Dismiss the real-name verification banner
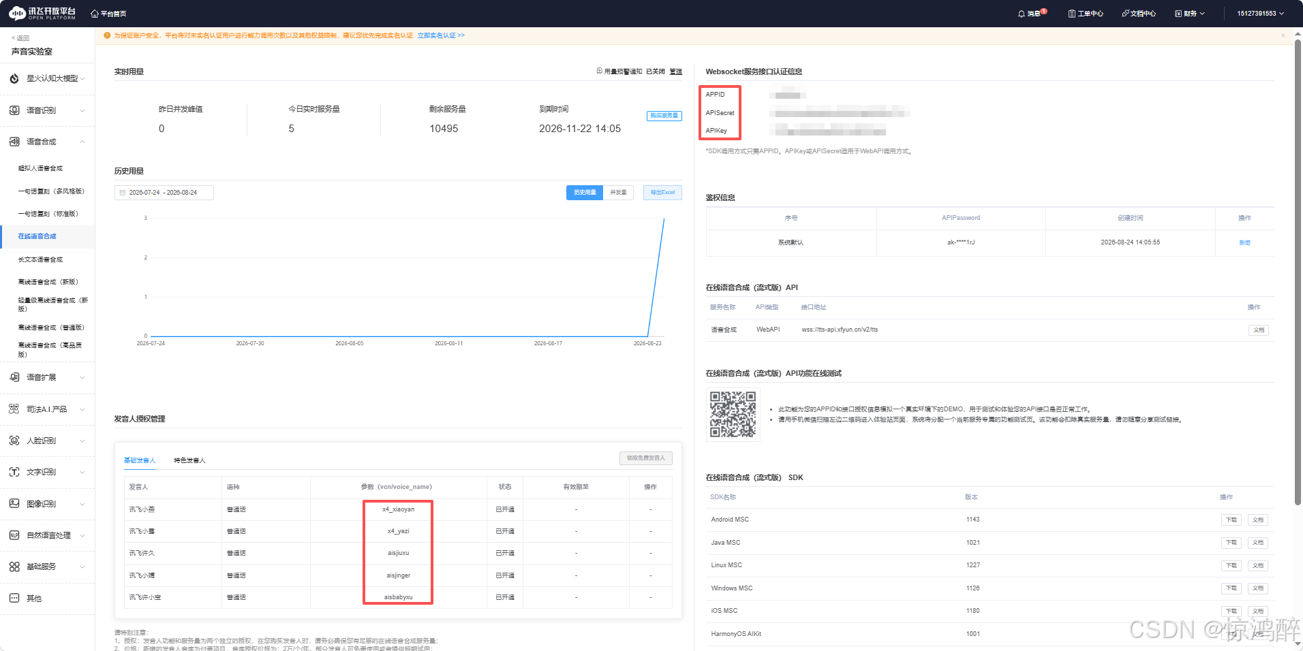Image resolution: width=1303 pixels, height=651 pixels. pos(1283,35)
